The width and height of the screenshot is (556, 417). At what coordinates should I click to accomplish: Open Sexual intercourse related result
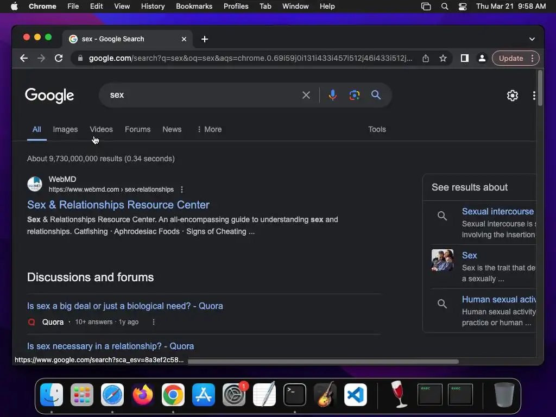(x=497, y=211)
